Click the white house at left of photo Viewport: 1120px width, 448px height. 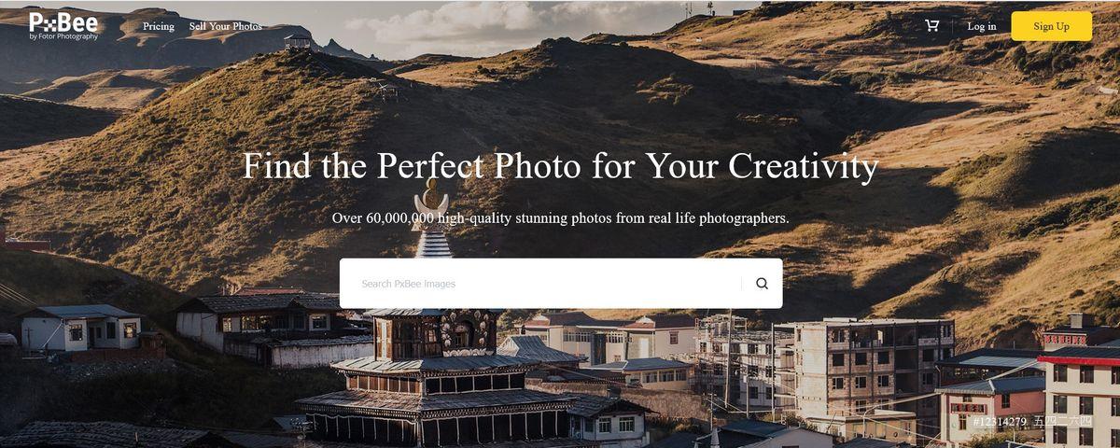[x=81, y=329]
